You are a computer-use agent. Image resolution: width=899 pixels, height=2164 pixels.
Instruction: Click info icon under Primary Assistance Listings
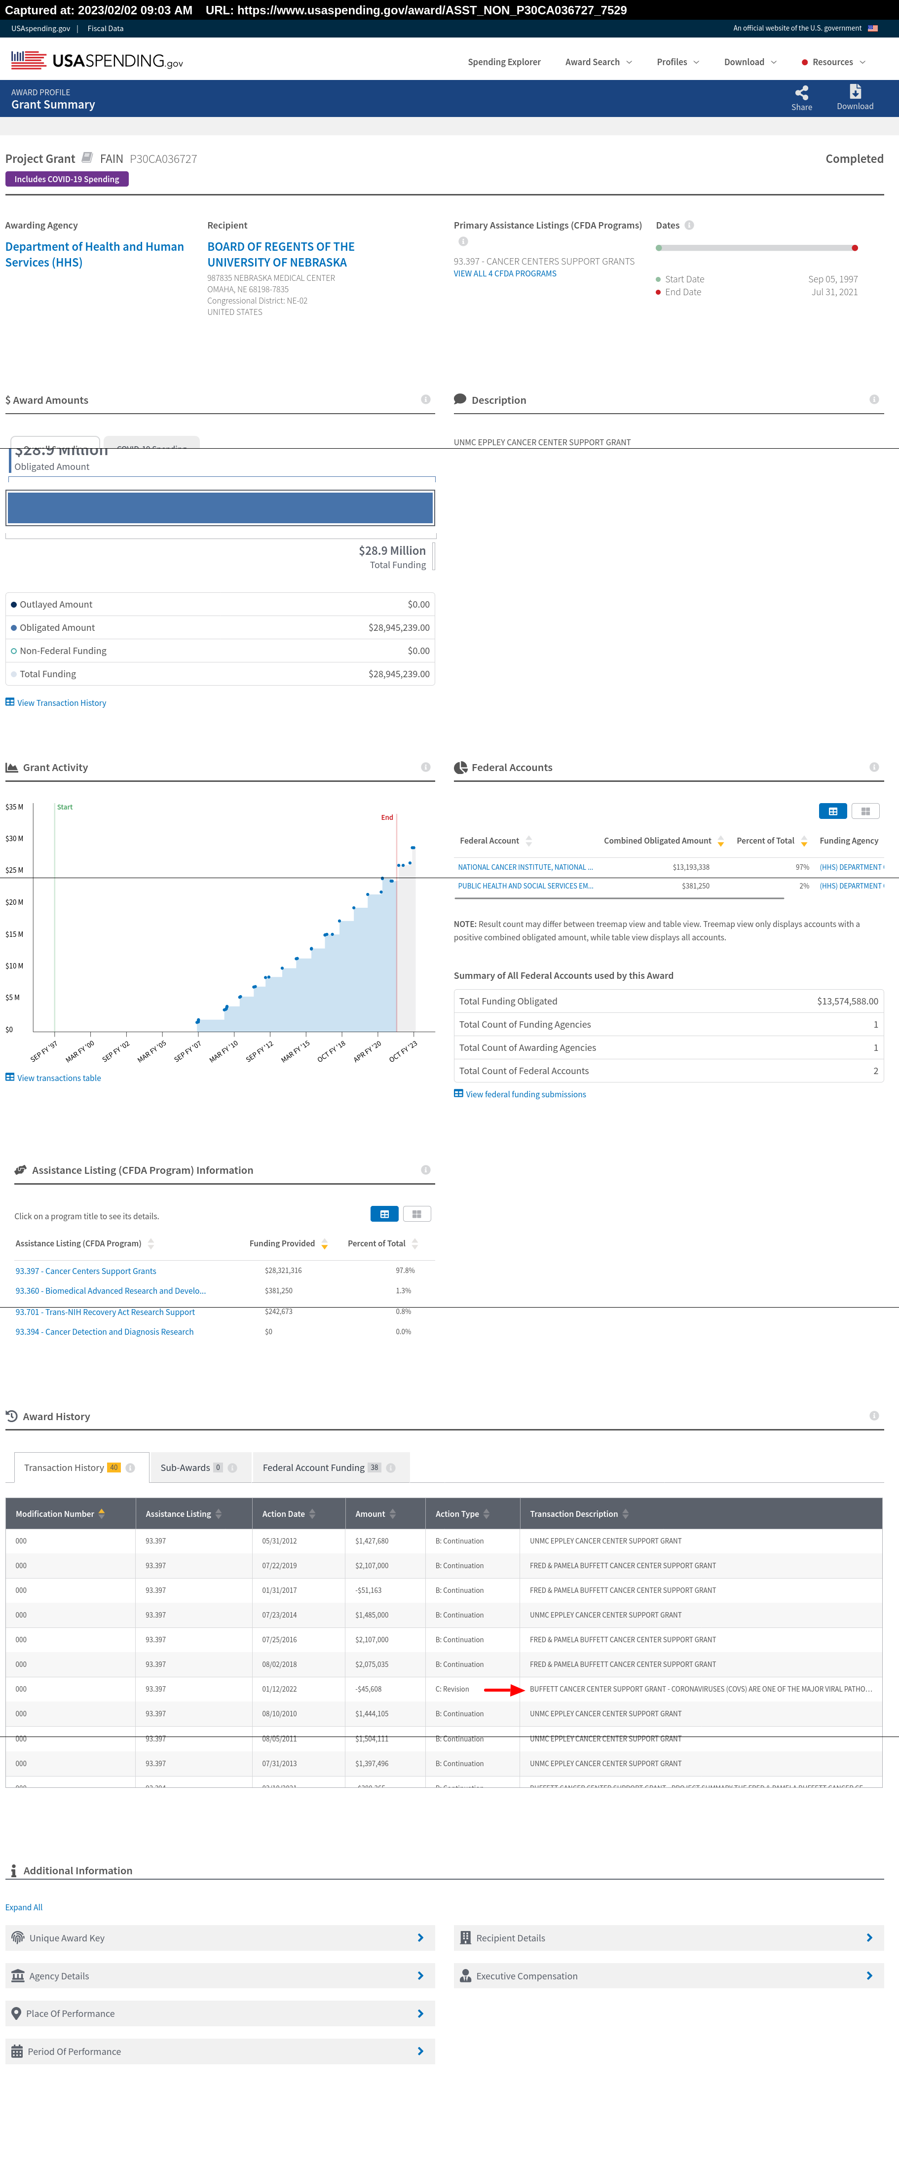coord(462,241)
